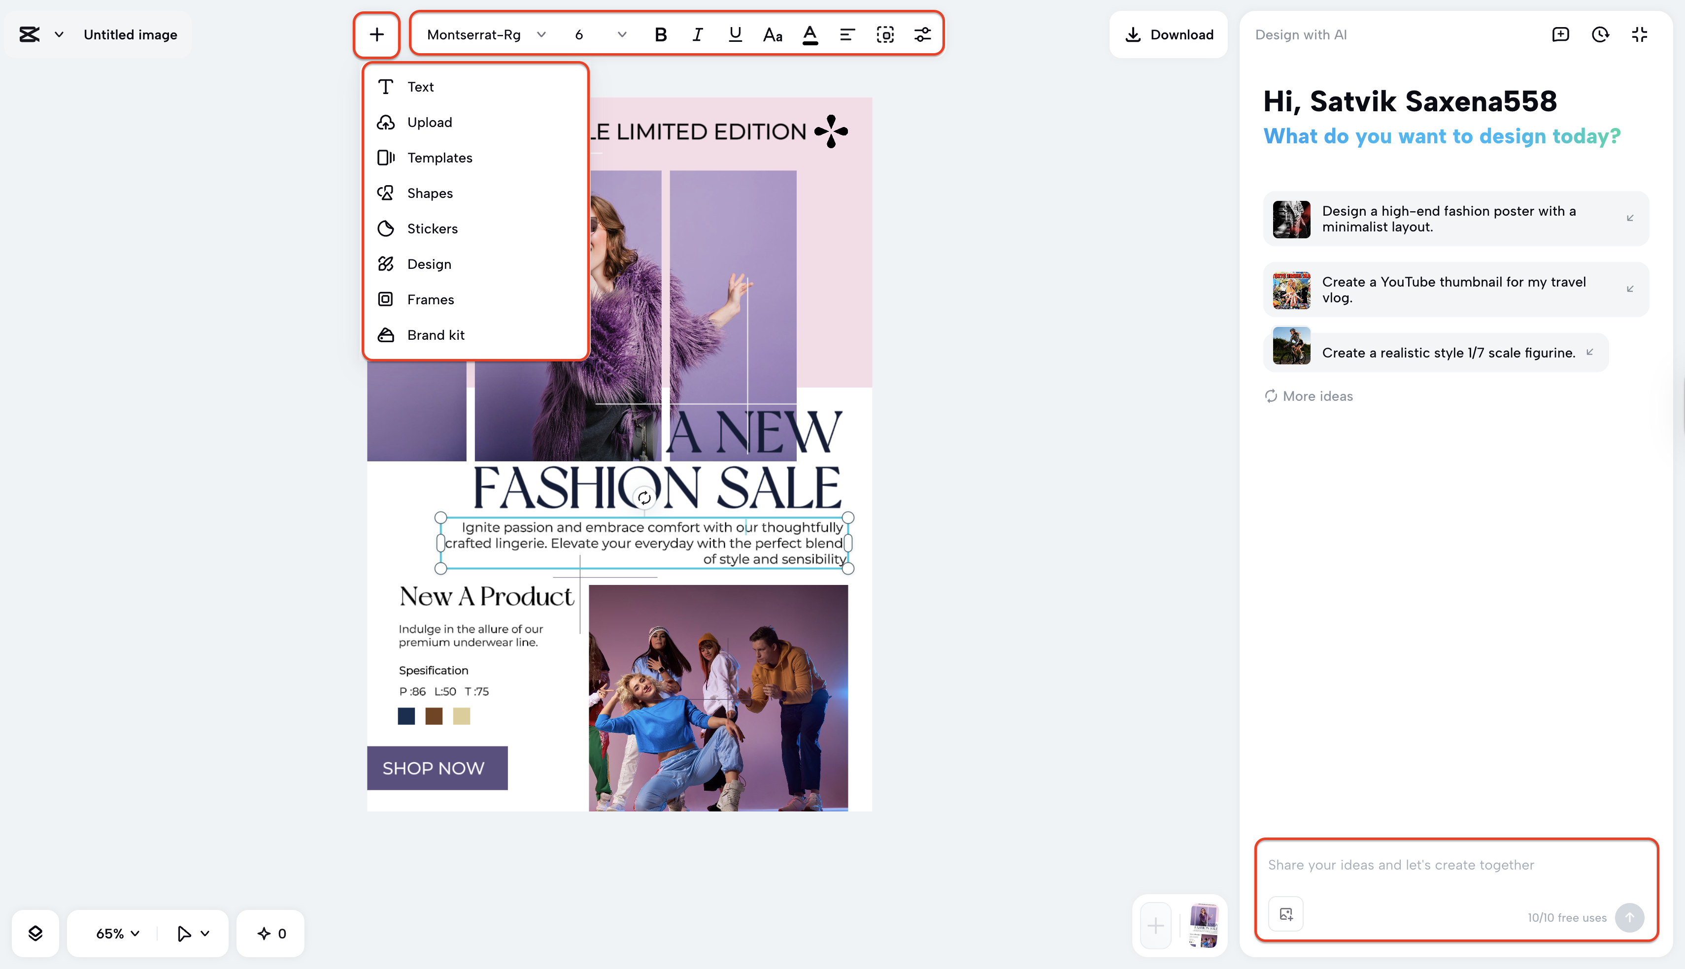Collapse the Design with AI panel
The width and height of the screenshot is (1685, 969).
(1639, 34)
